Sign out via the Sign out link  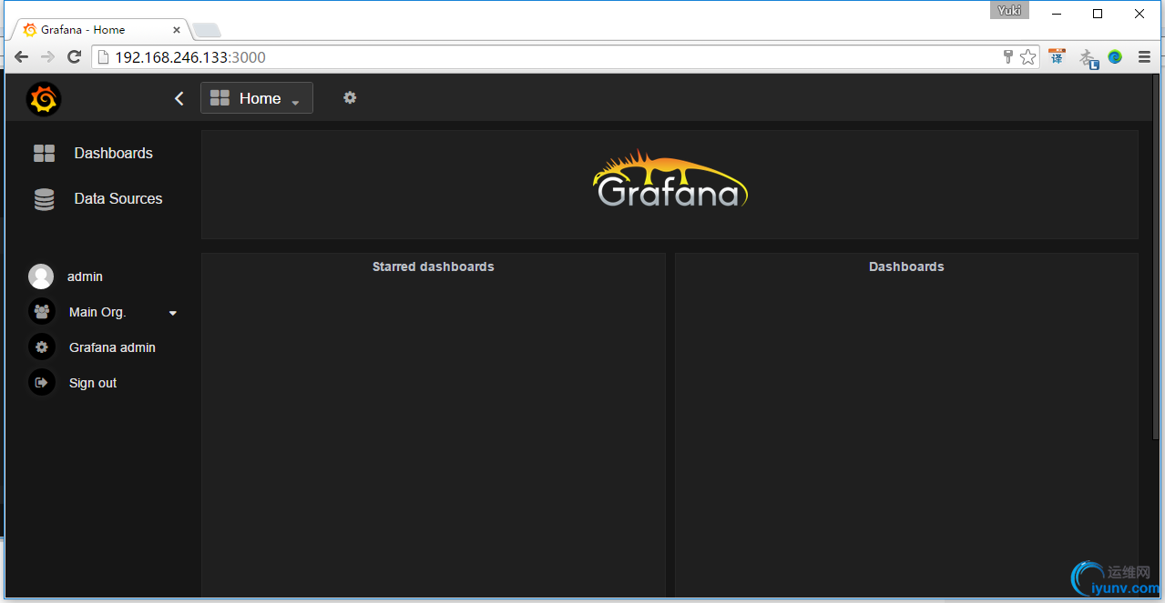93,383
